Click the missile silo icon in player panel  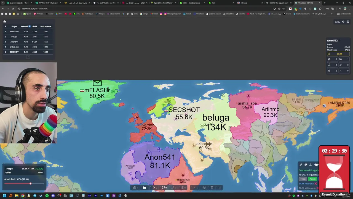click(341, 65)
